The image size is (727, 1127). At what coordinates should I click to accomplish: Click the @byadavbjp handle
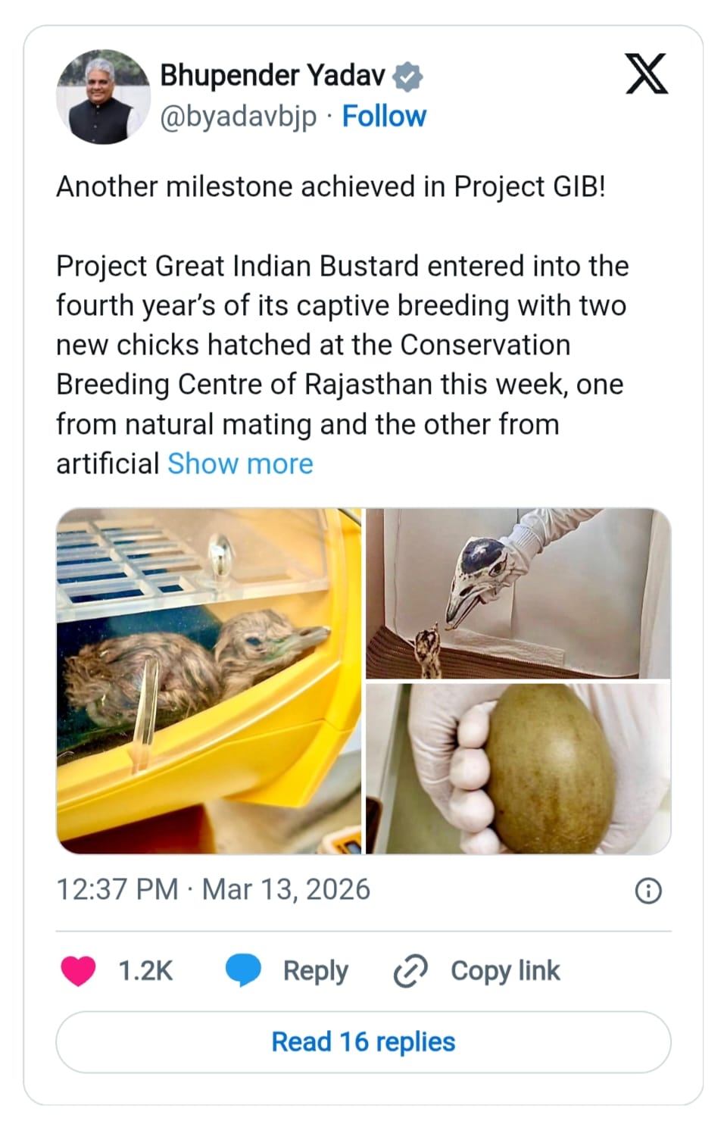click(x=239, y=117)
